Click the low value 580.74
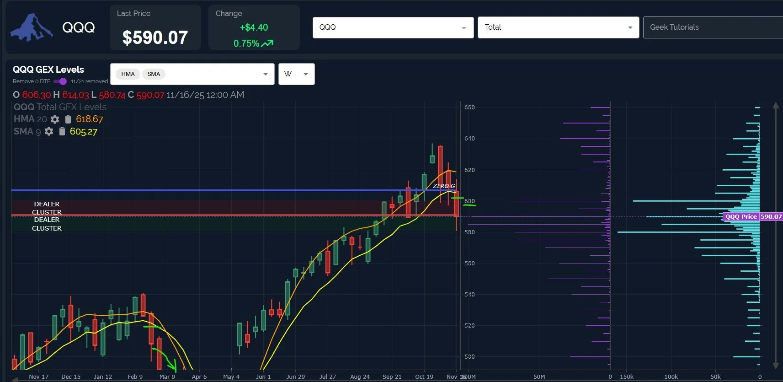The width and height of the screenshot is (783, 382). (x=112, y=95)
